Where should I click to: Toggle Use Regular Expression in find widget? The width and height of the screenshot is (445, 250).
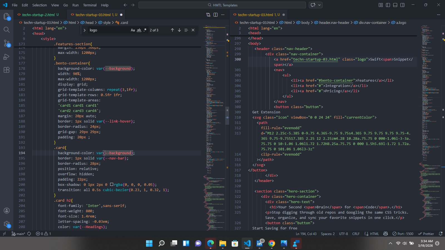tap(145, 30)
